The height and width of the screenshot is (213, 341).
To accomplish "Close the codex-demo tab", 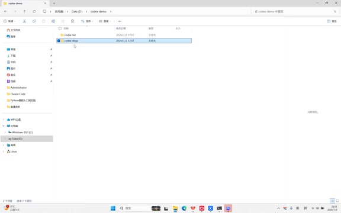I will [x=45, y=4].
